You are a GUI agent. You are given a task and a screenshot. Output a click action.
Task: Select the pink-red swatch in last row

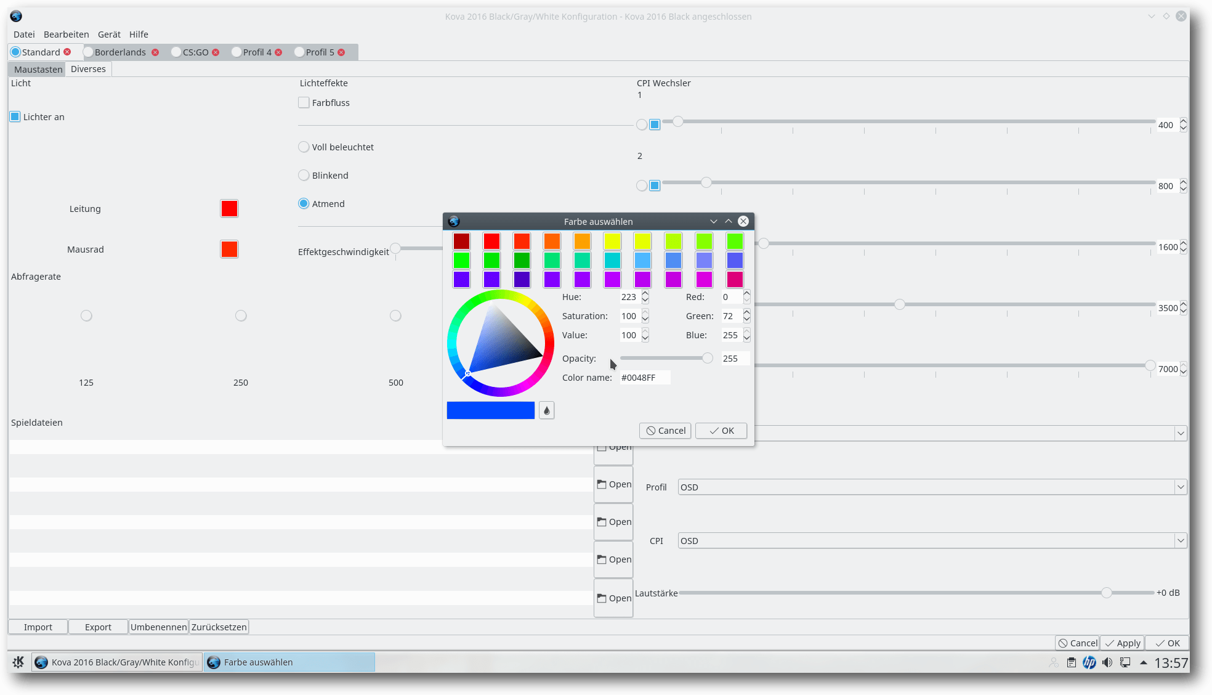click(x=735, y=279)
